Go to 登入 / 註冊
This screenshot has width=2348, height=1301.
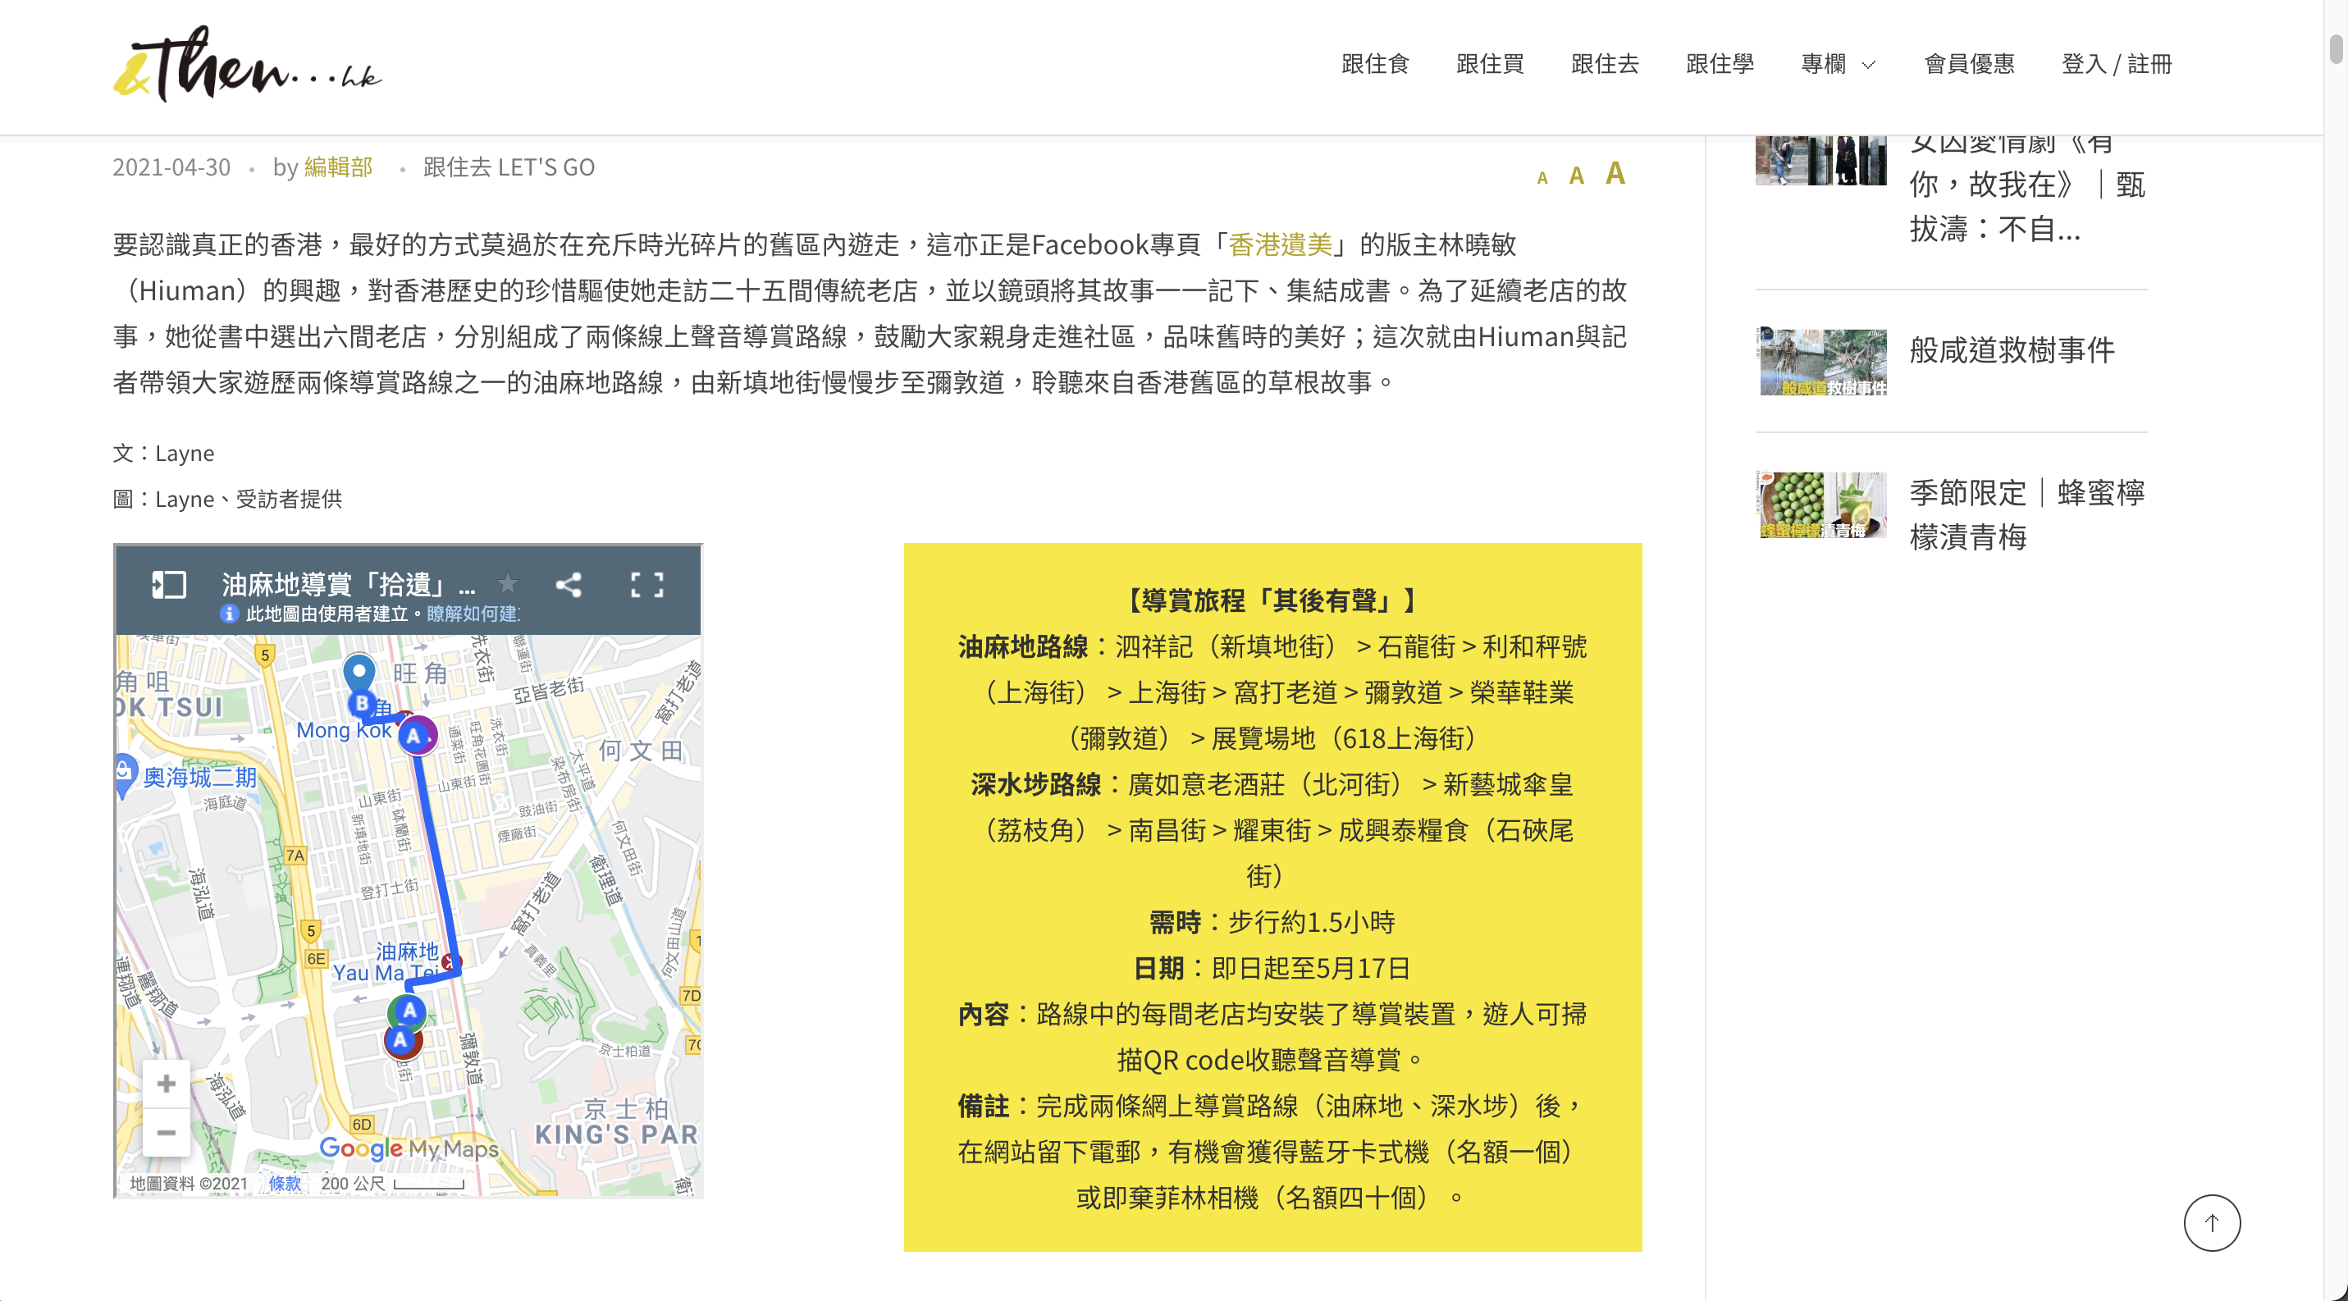tap(2117, 64)
